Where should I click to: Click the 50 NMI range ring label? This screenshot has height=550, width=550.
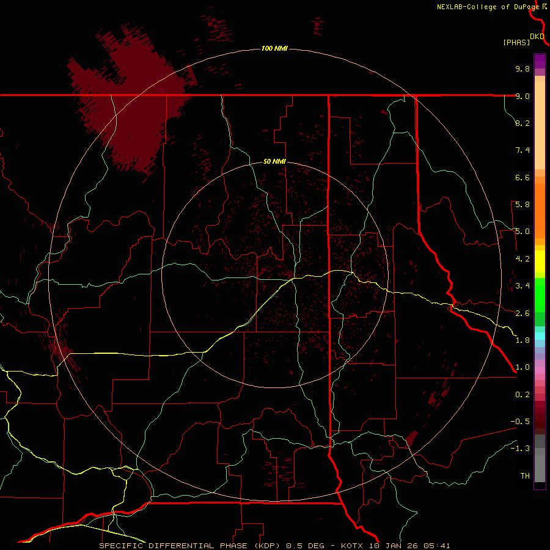point(274,161)
